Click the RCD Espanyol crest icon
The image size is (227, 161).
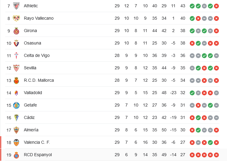click(x=16, y=155)
